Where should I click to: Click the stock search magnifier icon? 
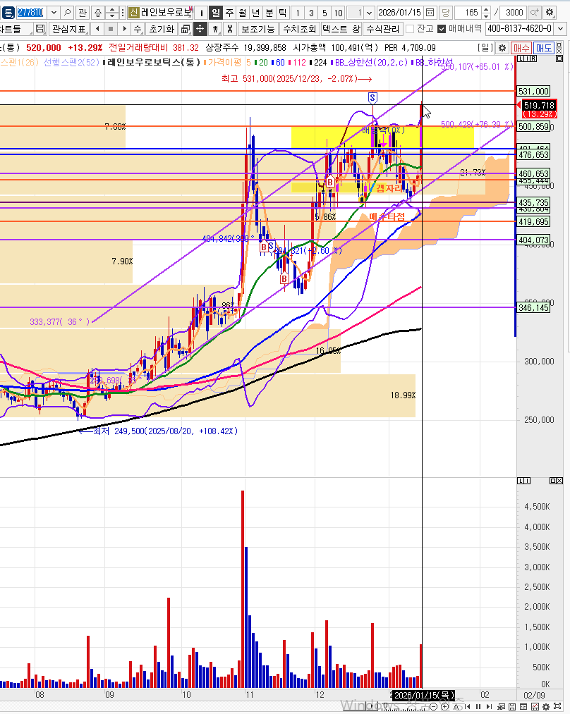(67, 13)
